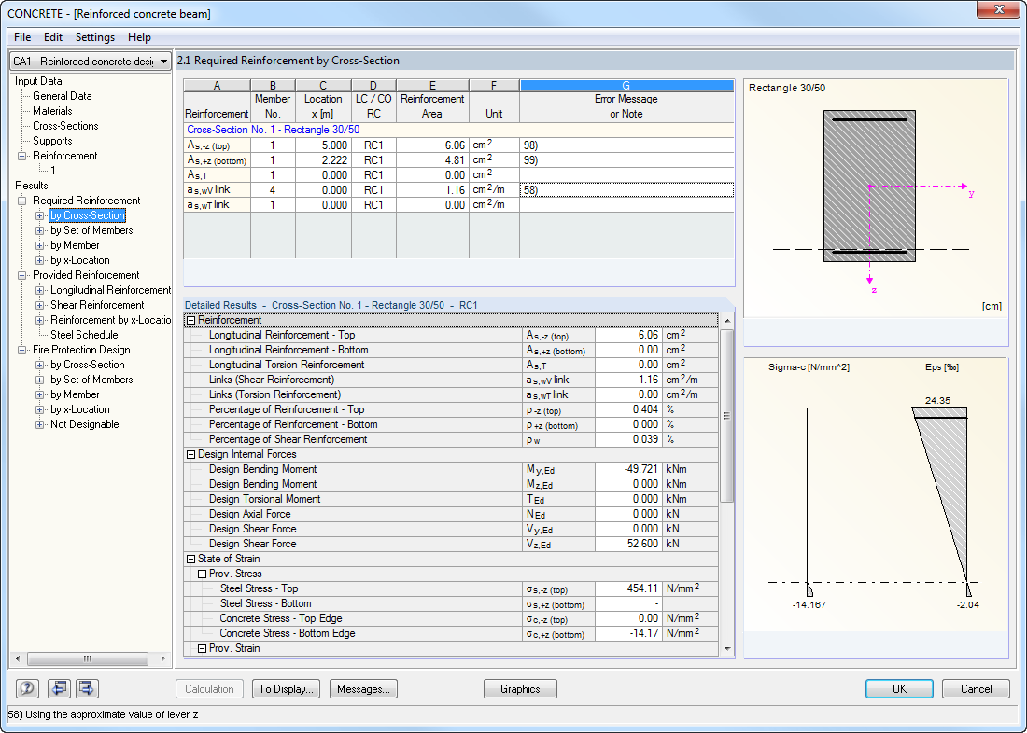Screen dimensions: 1027x733
Task: Click the 'Percentage of Shear Reinforcement' row
Action: 451,439
